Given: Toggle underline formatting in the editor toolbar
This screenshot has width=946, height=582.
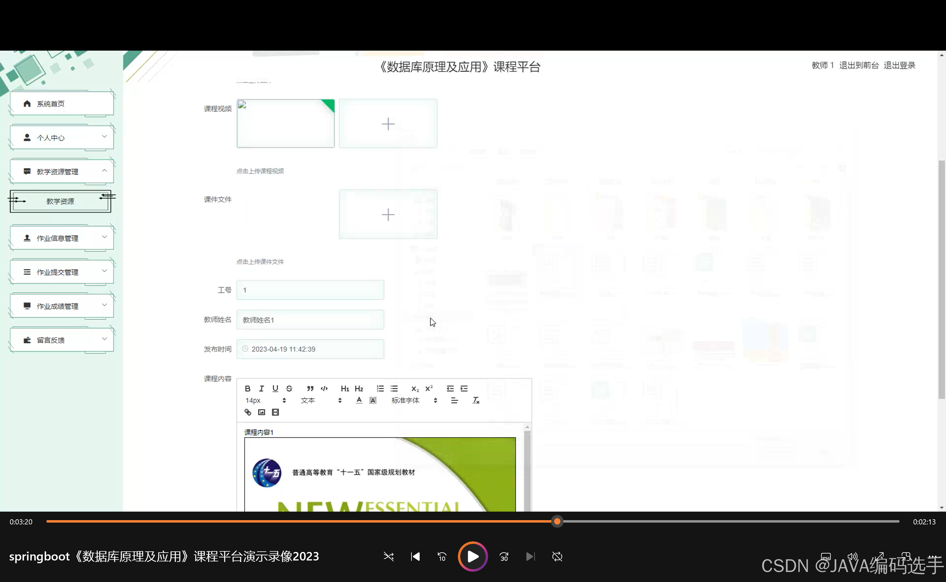Looking at the screenshot, I should pos(275,388).
